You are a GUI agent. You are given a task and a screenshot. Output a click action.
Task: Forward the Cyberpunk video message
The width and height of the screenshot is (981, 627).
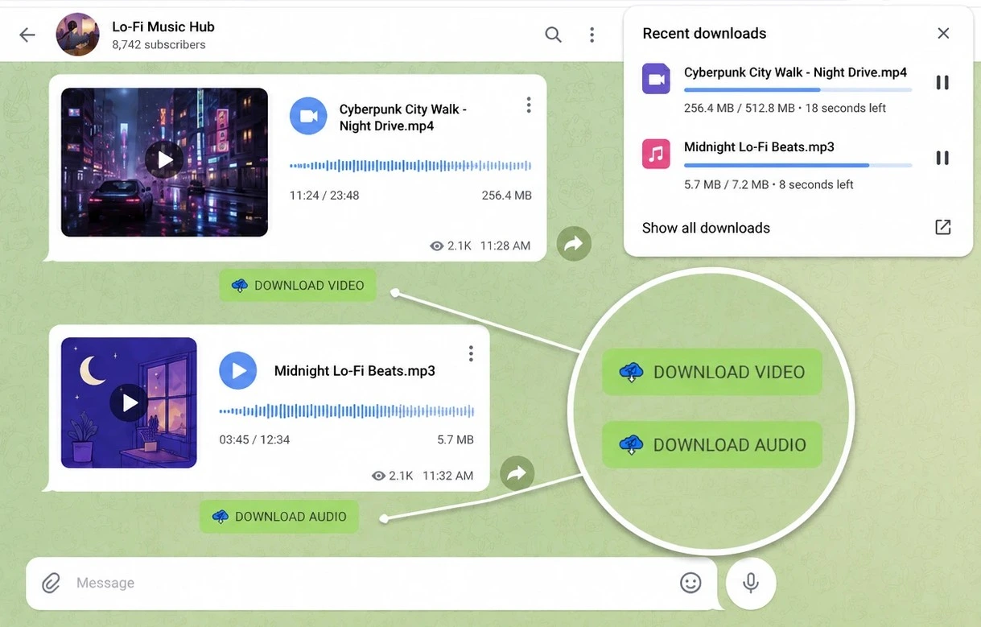(x=574, y=243)
